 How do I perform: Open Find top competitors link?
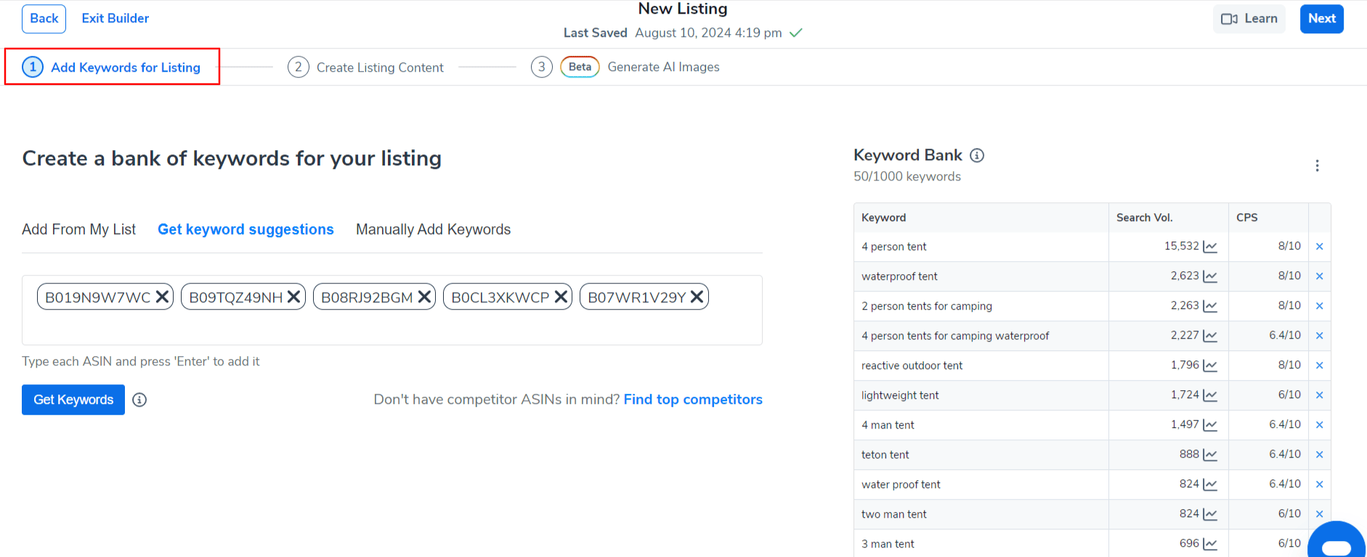coord(693,400)
